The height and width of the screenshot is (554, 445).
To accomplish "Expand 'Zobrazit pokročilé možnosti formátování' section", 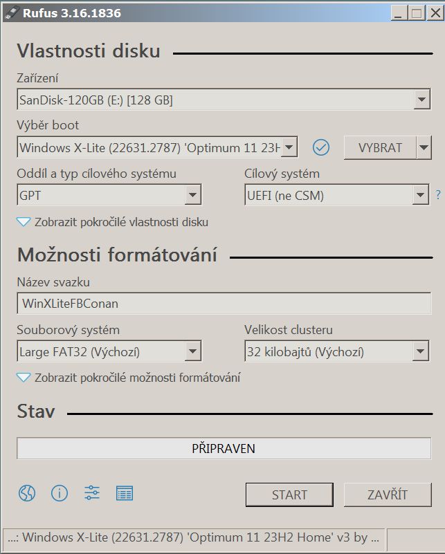I will [128, 378].
